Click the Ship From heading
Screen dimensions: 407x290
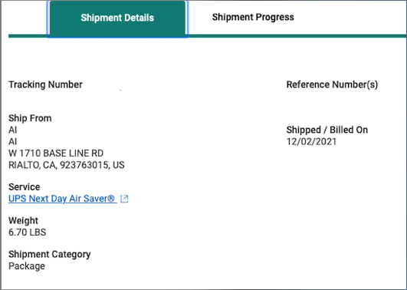30,118
